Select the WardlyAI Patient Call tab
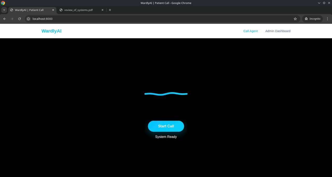This screenshot has width=332, height=177. coord(32,10)
